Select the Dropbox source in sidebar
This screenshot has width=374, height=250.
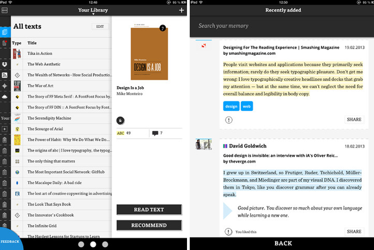point(5,64)
